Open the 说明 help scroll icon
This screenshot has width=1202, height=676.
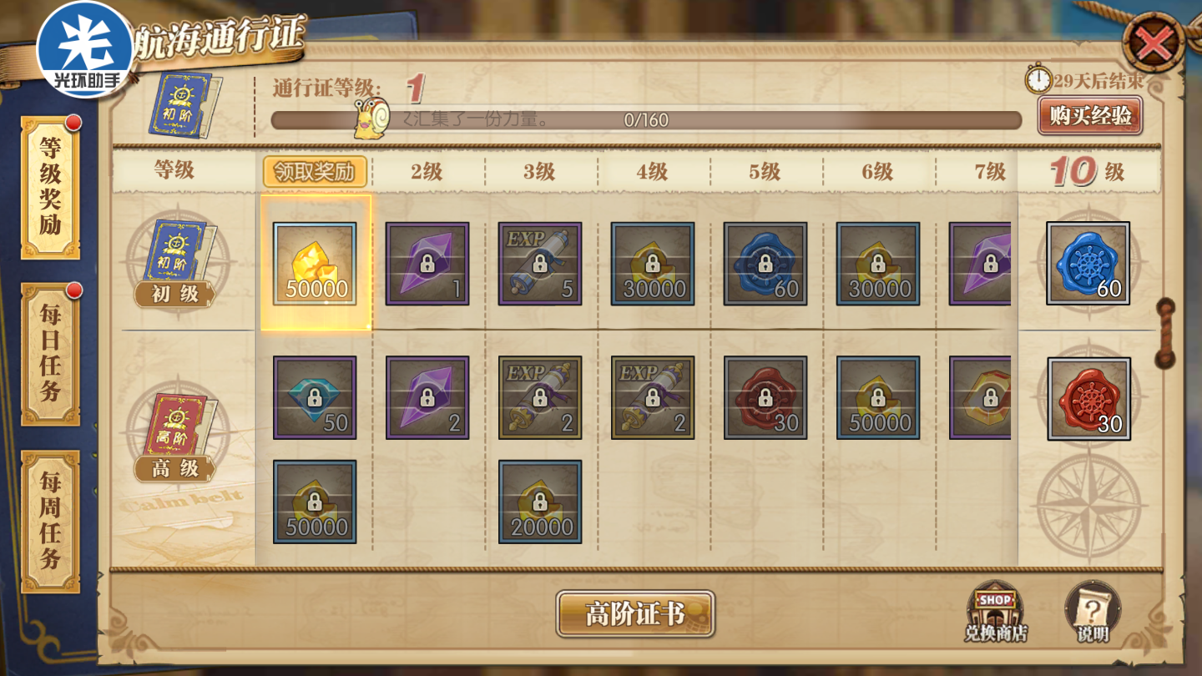pyautogui.click(x=1093, y=612)
